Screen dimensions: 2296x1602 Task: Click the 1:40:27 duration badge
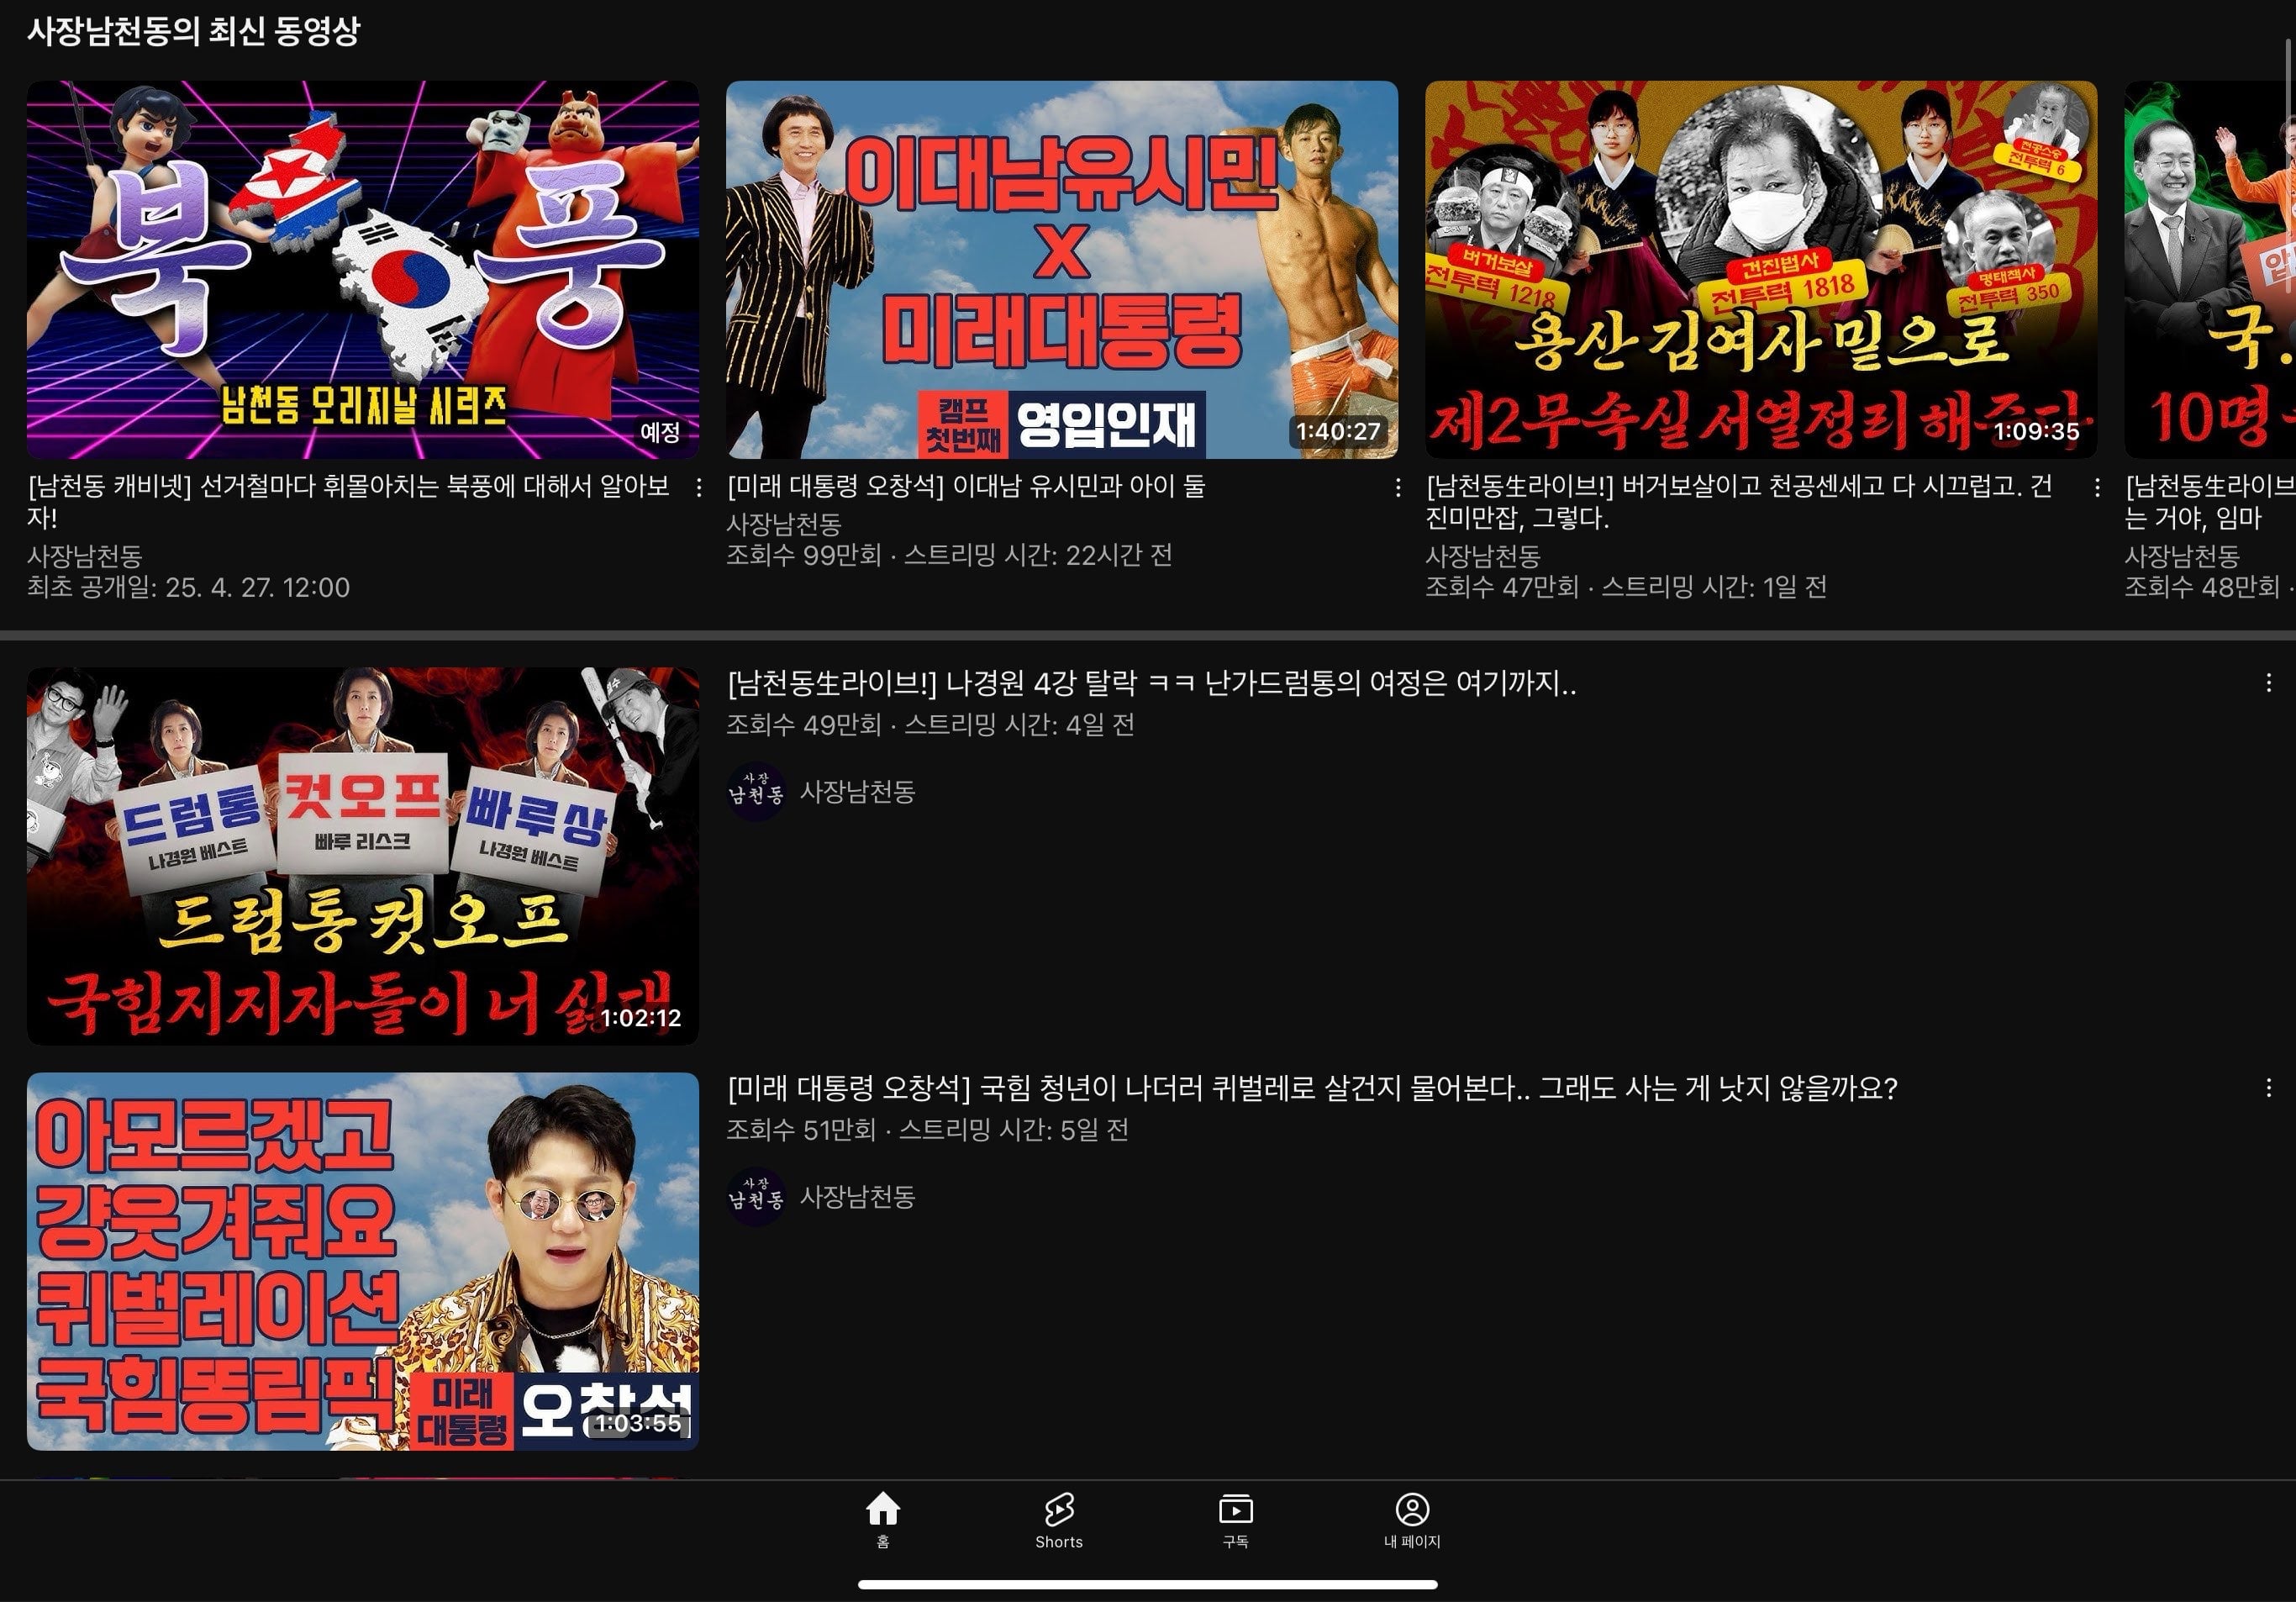tap(1338, 432)
